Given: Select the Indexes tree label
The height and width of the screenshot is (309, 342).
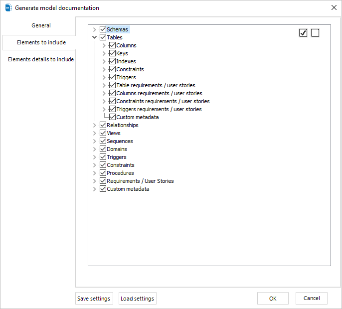Looking at the screenshot, I should [x=126, y=61].
